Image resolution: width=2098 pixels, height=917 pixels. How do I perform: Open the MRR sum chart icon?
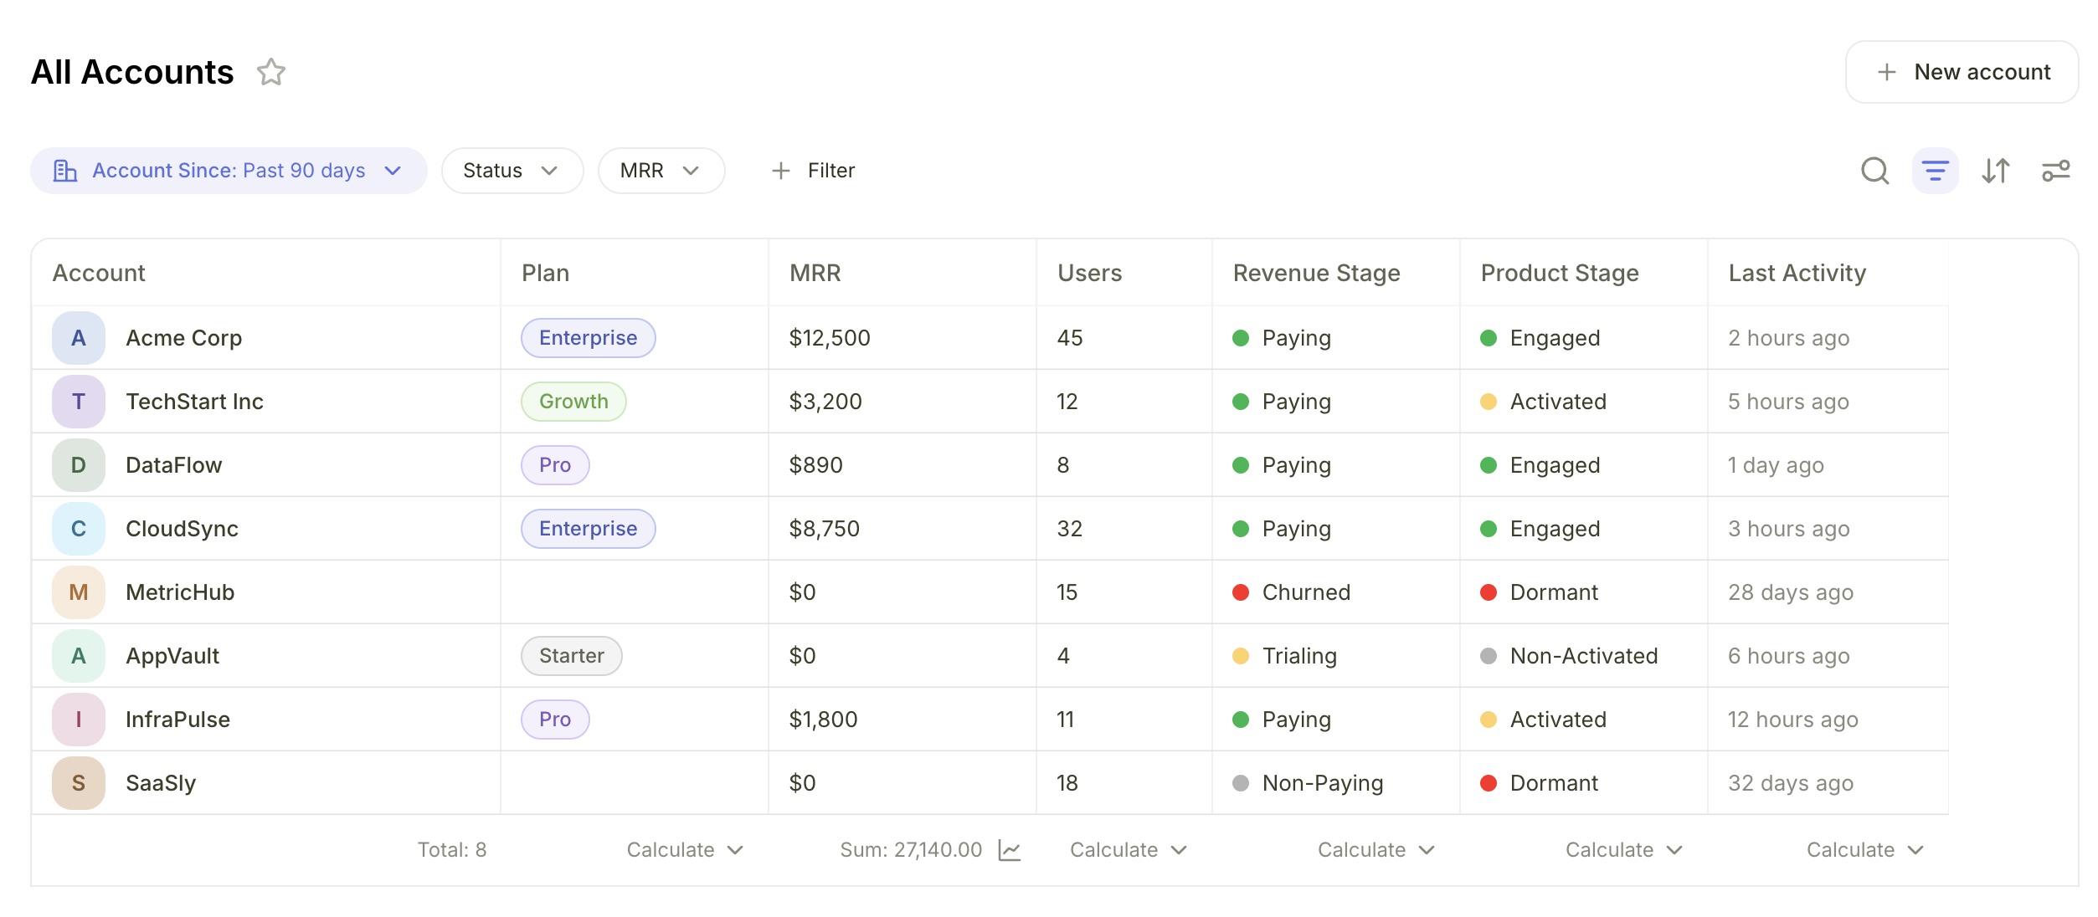[1010, 849]
